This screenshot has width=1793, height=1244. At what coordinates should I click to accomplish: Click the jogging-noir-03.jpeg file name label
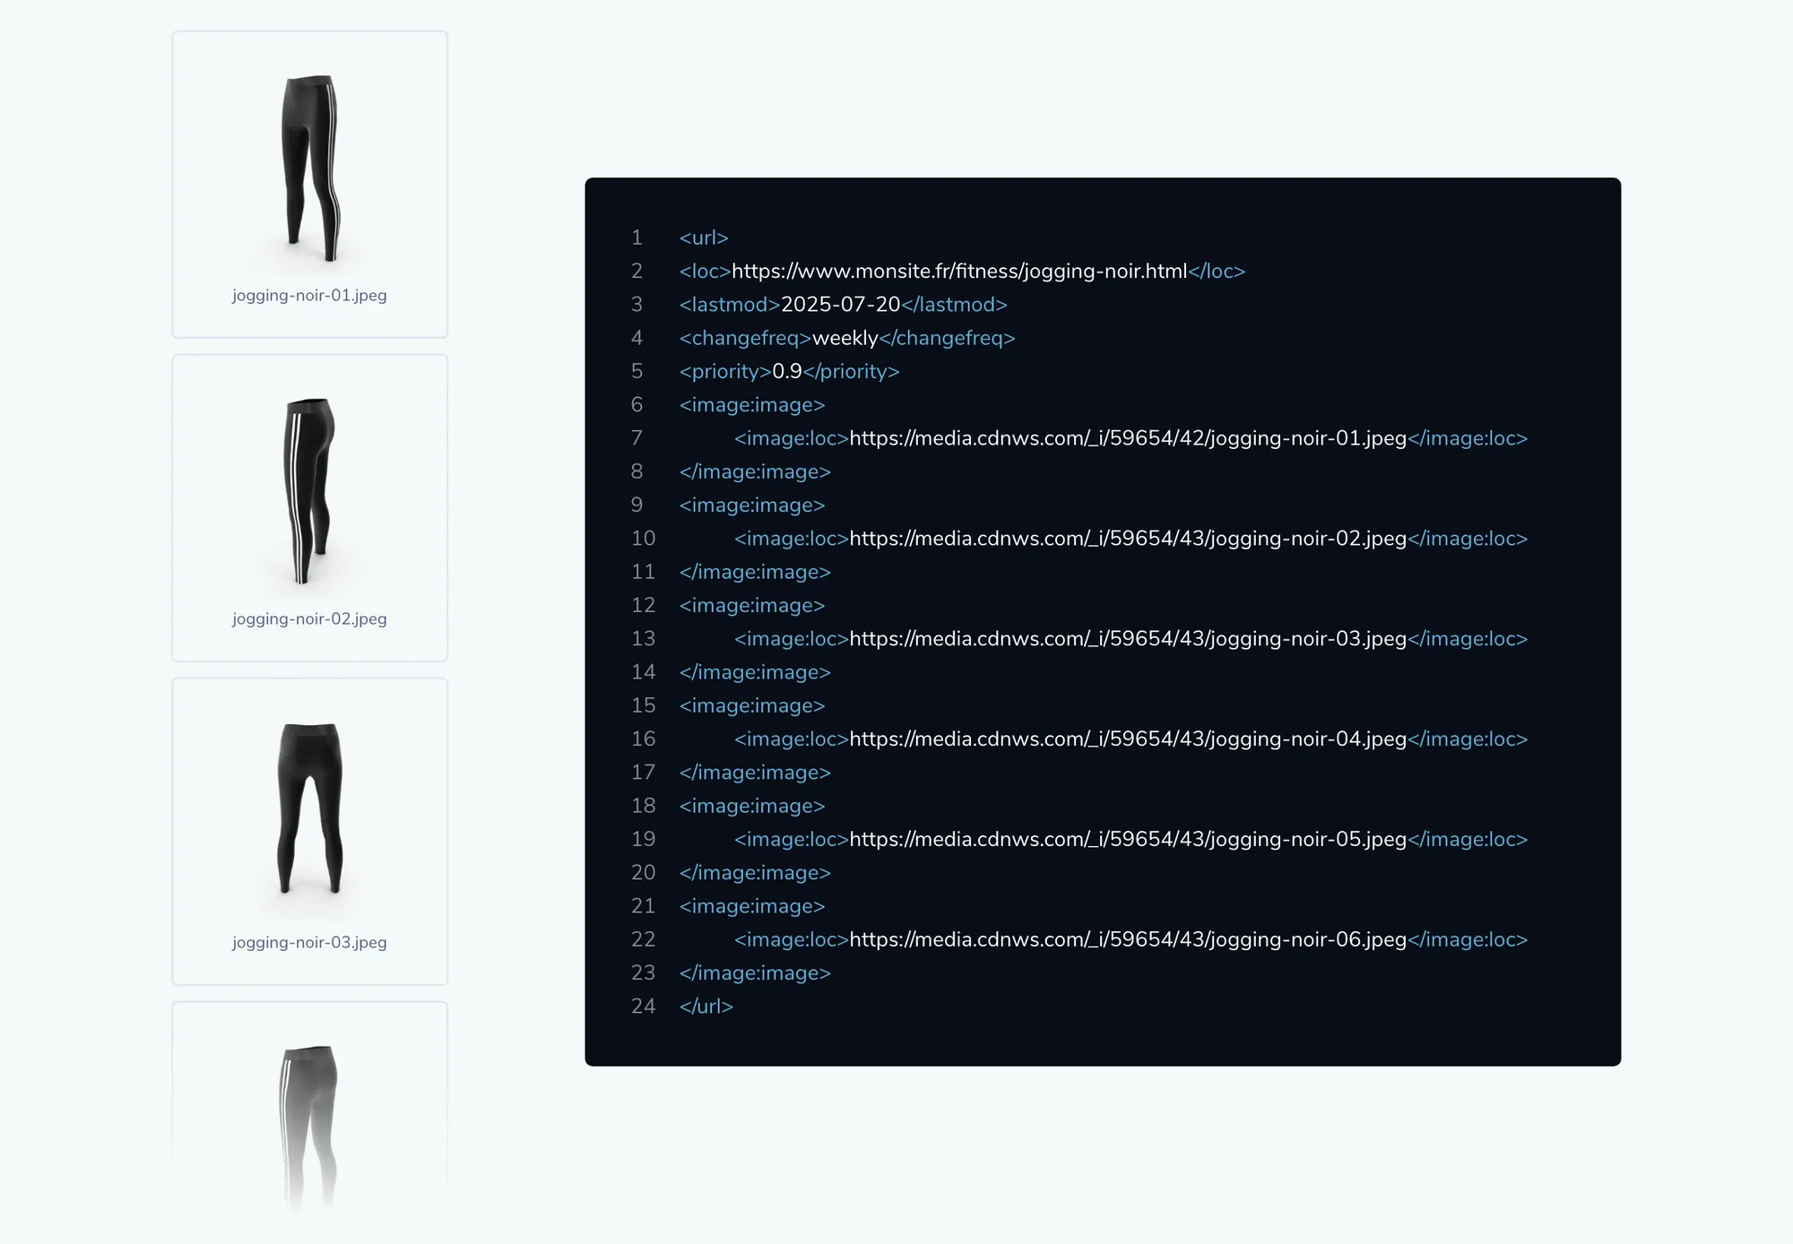coord(309,942)
